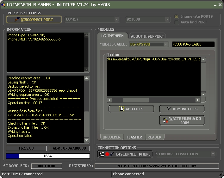Enable the Auto find PORT checkbox

coord(177,22)
